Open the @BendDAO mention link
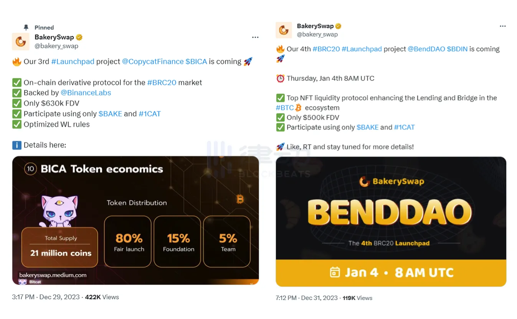This screenshot has width=517, height=319. tap(426, 49)
